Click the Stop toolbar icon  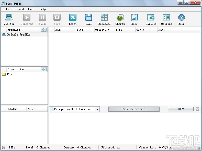(57, 17)
